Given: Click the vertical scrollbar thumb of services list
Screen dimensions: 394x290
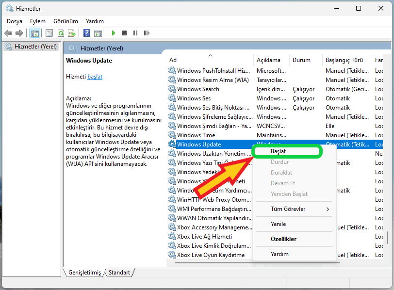Looking at the screenshot, I should 387,238.
